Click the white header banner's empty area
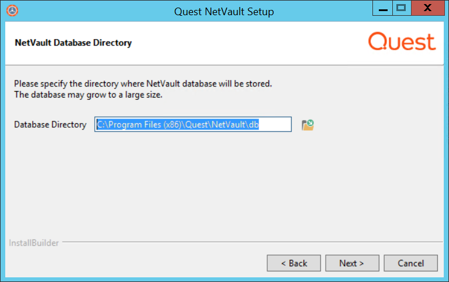The height and width of the screenshot is (282, 449). [x=246, y=43]
